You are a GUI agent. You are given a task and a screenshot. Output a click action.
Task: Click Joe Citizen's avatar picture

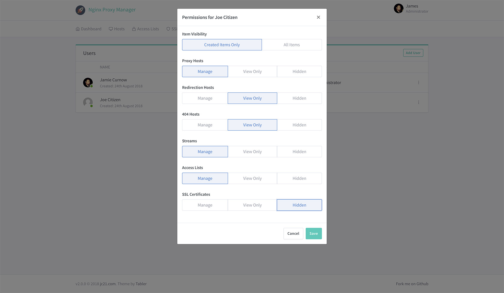point(88,102)
